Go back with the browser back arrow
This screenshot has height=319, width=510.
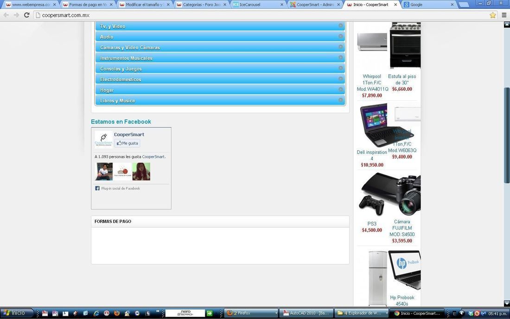(6, 15)
